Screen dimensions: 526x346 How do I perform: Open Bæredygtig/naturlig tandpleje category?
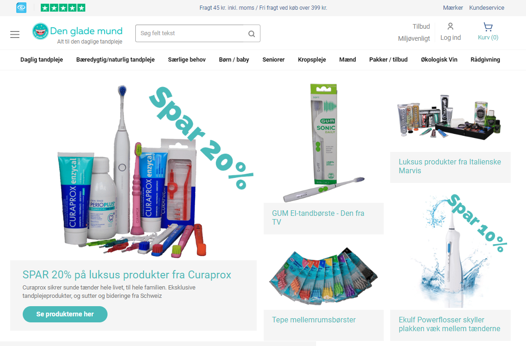tap(115, 60)
